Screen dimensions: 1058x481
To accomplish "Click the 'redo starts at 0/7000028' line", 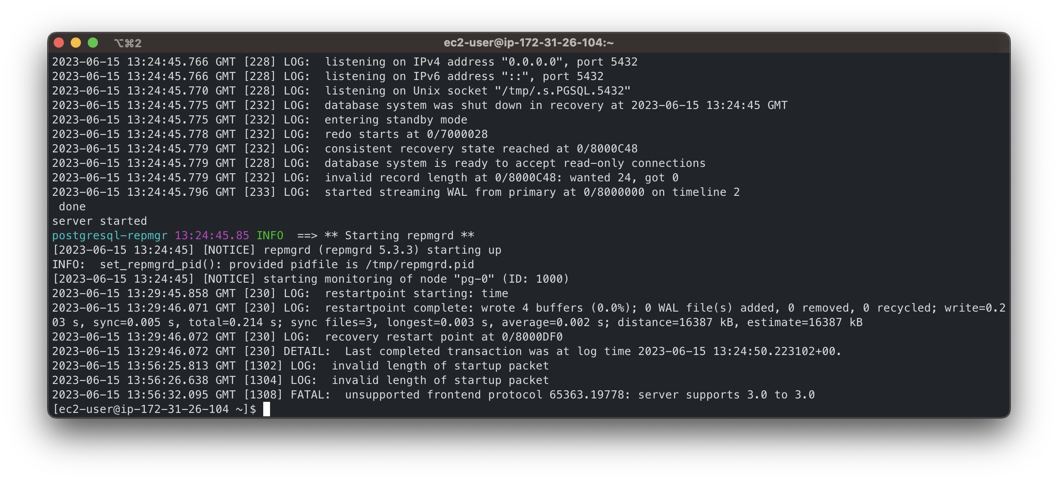I will pos(270,134).
